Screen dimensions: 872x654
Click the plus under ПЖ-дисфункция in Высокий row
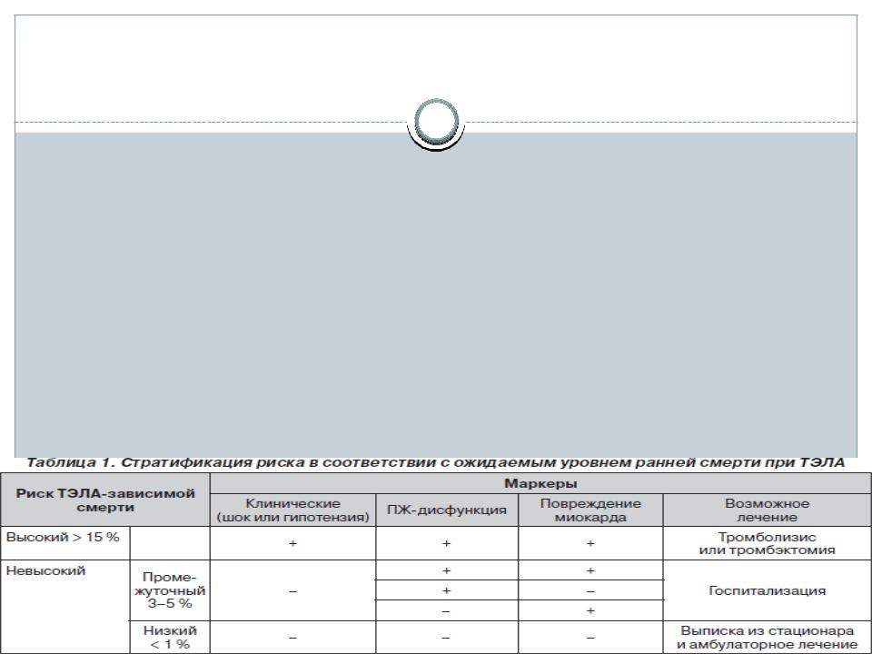click(x=447, y=543)
